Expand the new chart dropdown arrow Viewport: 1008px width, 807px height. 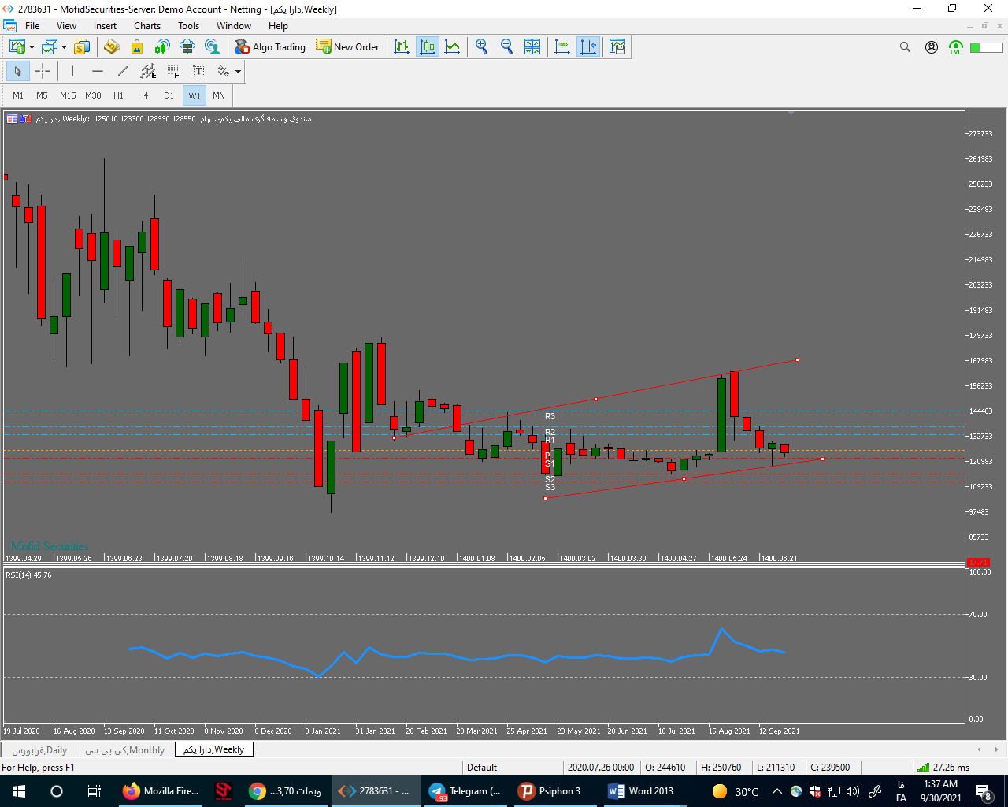[x=31, y=47]
